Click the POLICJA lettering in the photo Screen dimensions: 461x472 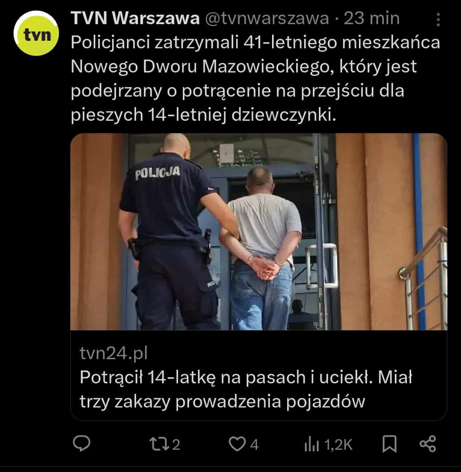[158, 173]
